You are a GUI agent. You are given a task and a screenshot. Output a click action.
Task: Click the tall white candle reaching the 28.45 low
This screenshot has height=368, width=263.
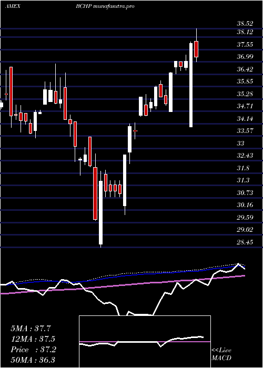(101, 212)
